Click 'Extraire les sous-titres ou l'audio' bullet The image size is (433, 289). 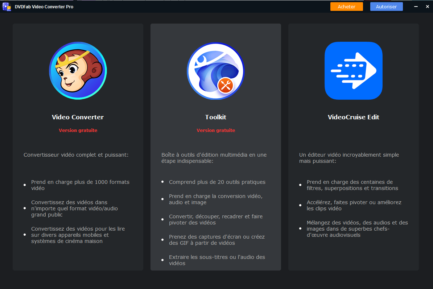(217, 260)
